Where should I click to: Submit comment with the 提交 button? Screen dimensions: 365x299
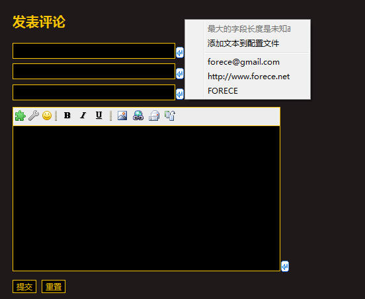pos(24,286)
